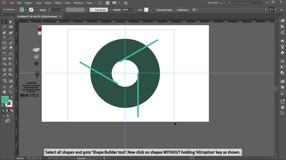The width and height of the screenshot is (286, 160).
Task: Open the Window menu
Action: tap(79, 3)
